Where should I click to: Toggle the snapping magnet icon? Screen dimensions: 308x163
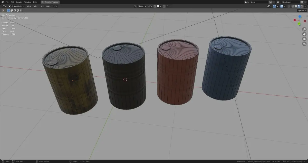pos(155,6)
